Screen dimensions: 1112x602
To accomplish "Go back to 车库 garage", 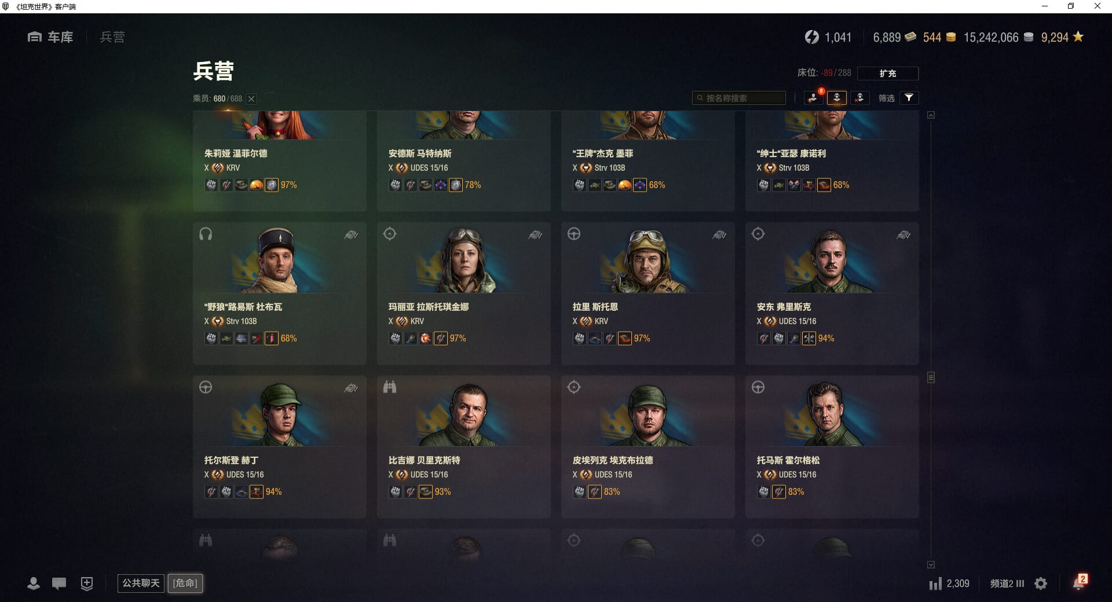I will click(50, 37).
